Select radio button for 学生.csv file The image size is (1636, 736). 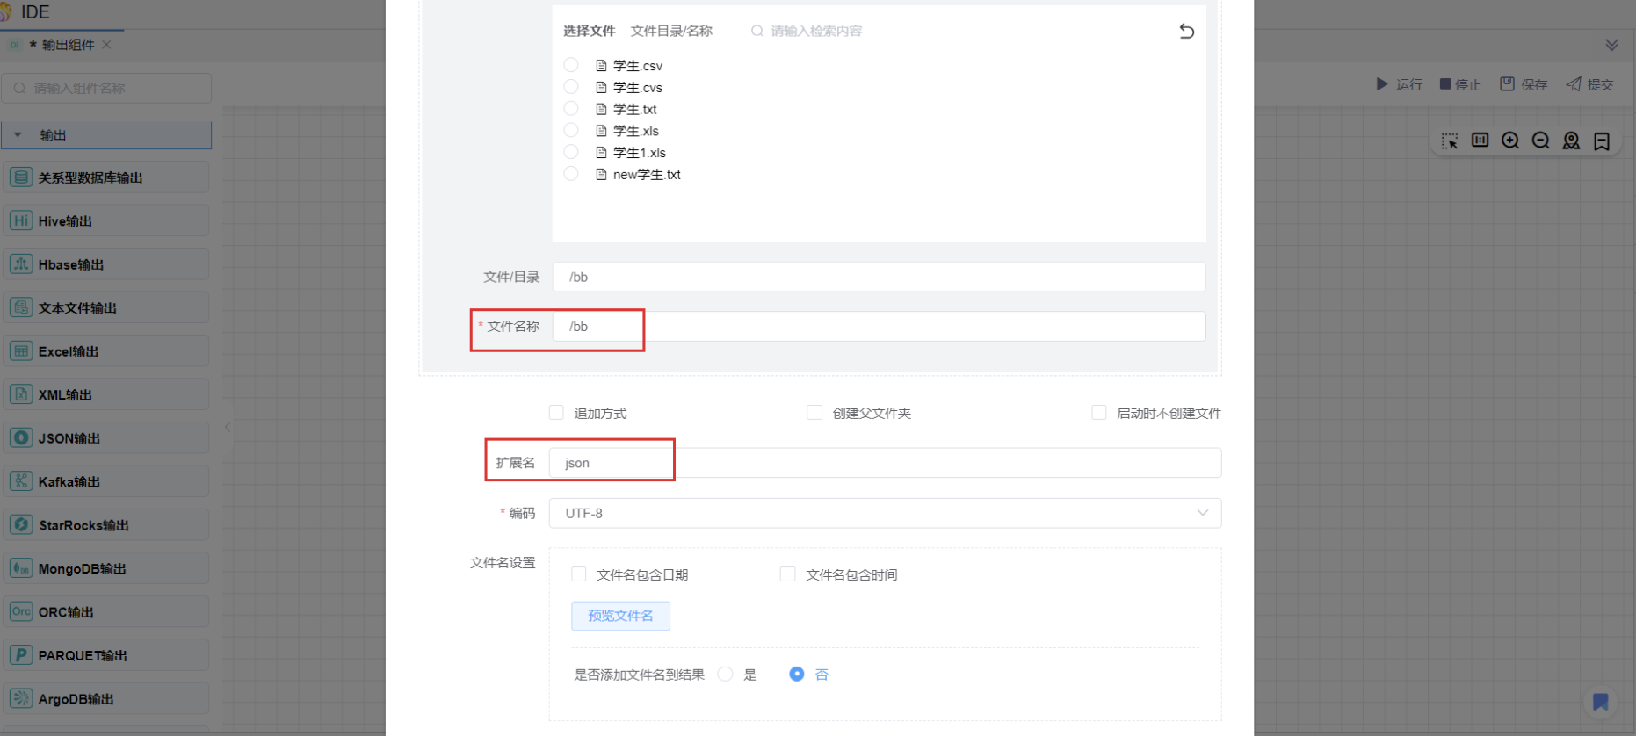(x=571, y=65)
